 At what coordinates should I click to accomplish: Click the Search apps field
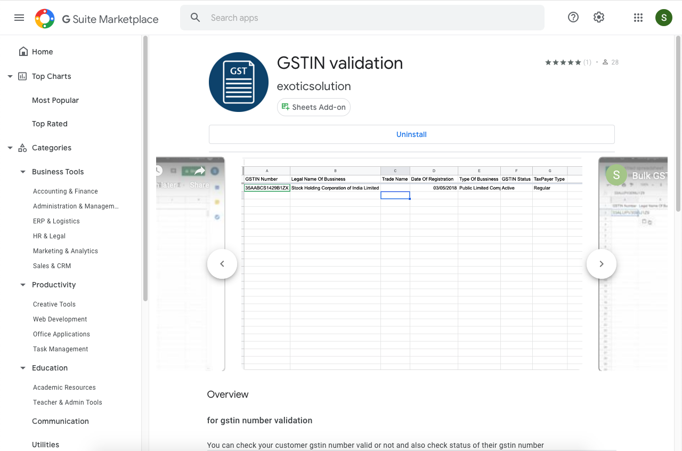(x=362, y=17)
